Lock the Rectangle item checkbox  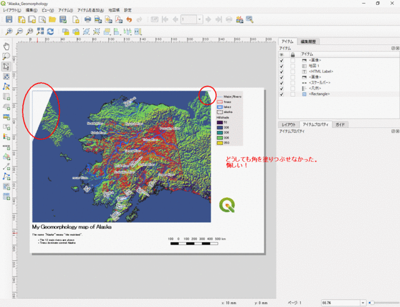tap(292, 94)
